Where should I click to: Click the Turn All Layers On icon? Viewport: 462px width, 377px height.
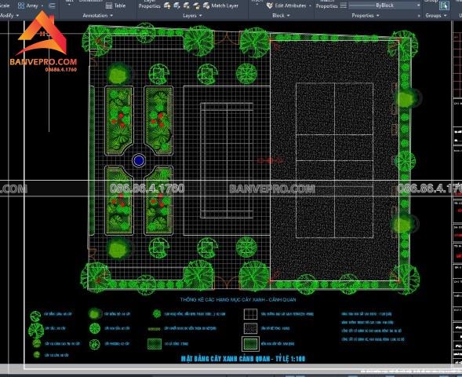point(167,5)
